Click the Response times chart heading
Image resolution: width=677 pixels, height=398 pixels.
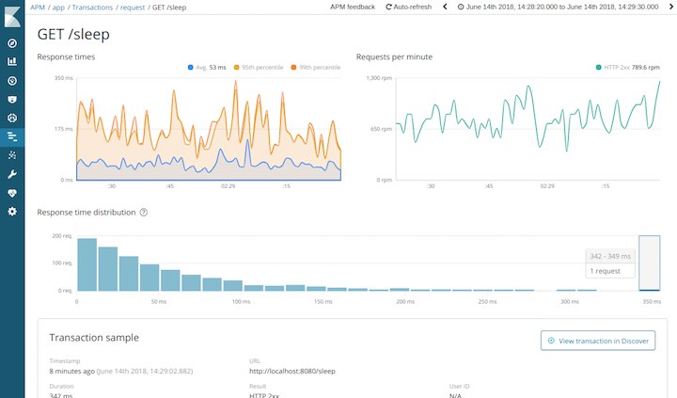click(x=66, y=56)
